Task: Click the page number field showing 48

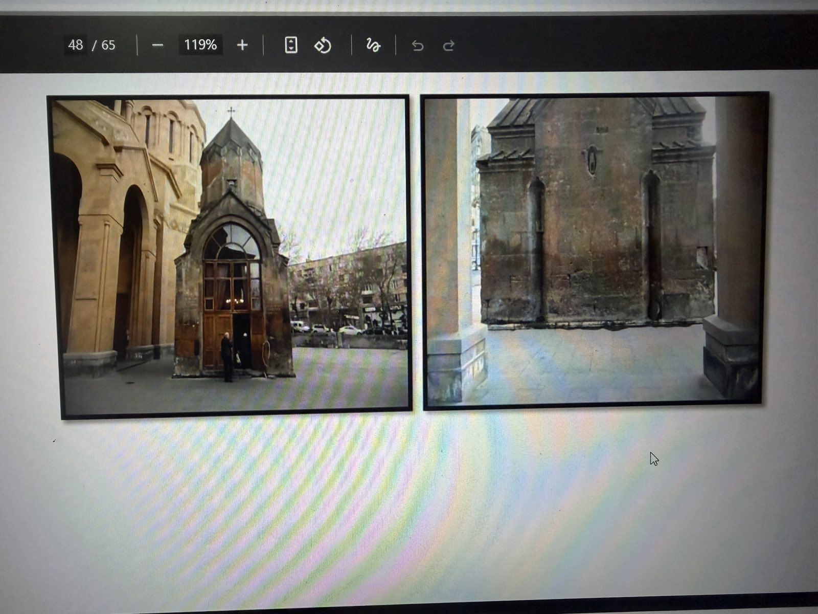Action: click(76, 45)
